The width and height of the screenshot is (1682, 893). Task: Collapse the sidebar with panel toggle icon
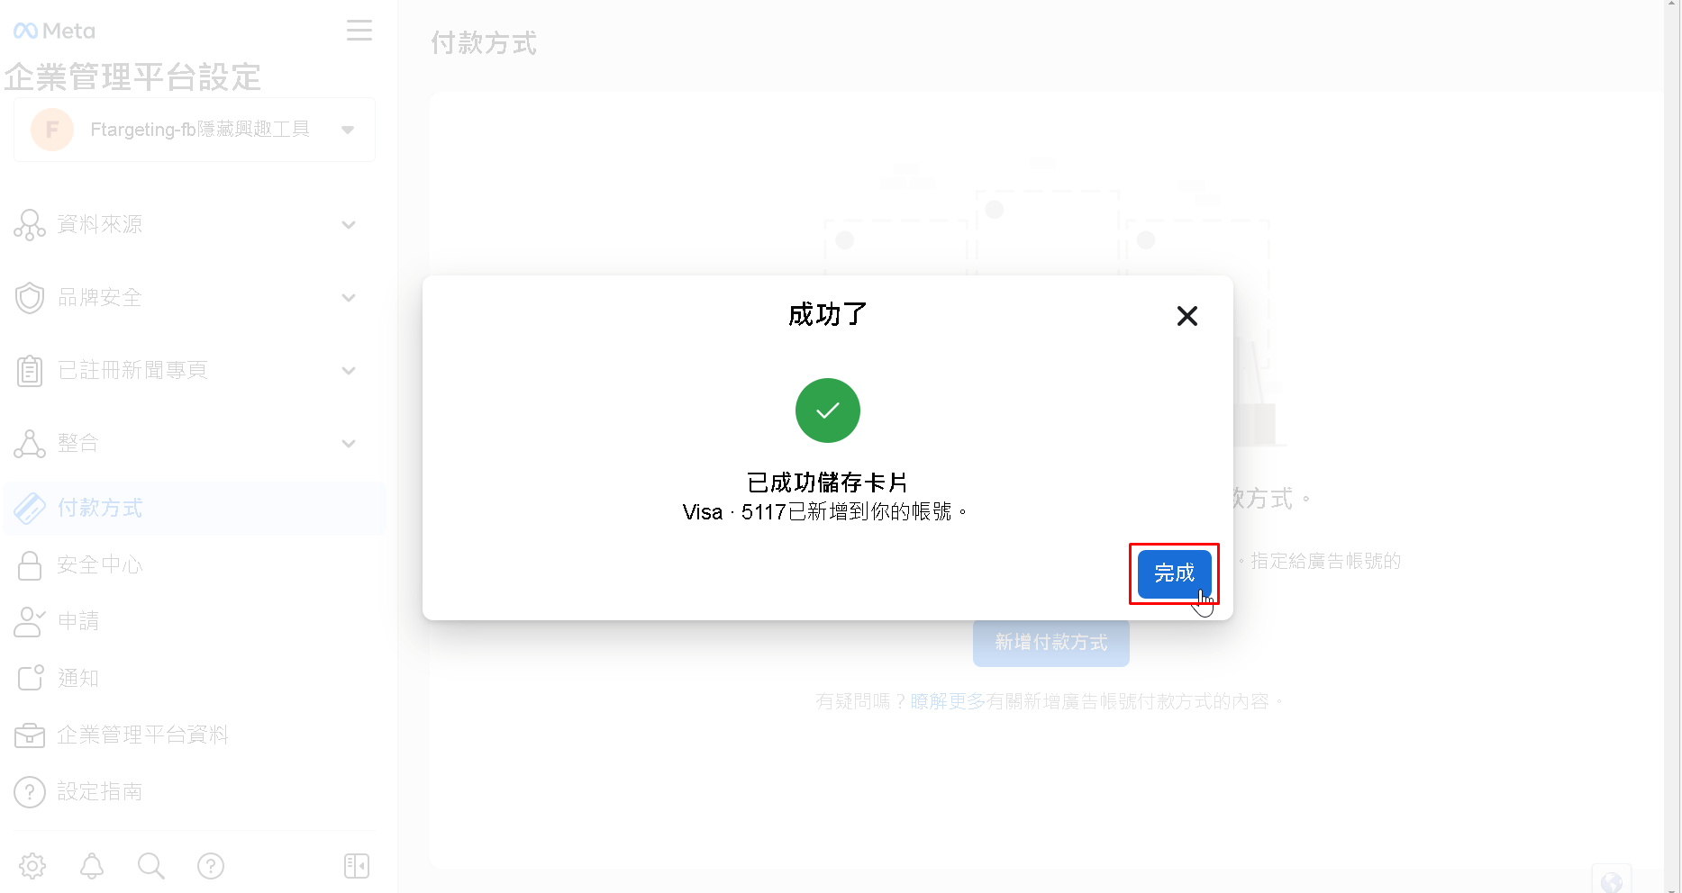(x=357, y=866)
